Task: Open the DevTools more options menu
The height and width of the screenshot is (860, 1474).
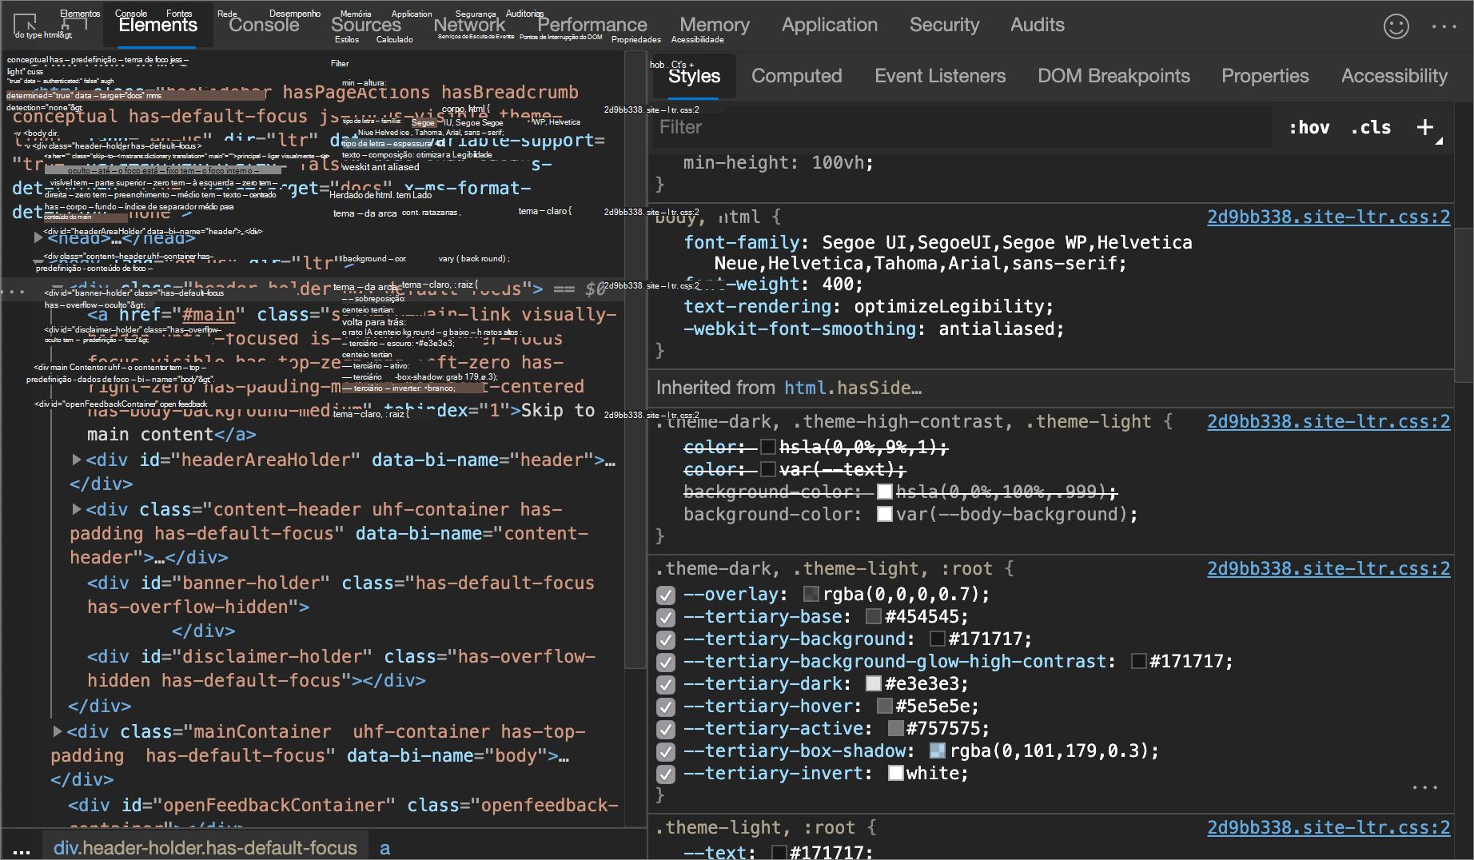Action: click(1444, 26)
